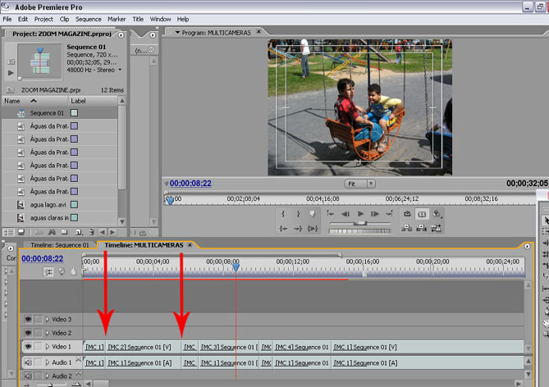This screenshot has height=387, width=549.
Task: Click the Label column header
Action: pyautogui.click(x=78, y=101)
